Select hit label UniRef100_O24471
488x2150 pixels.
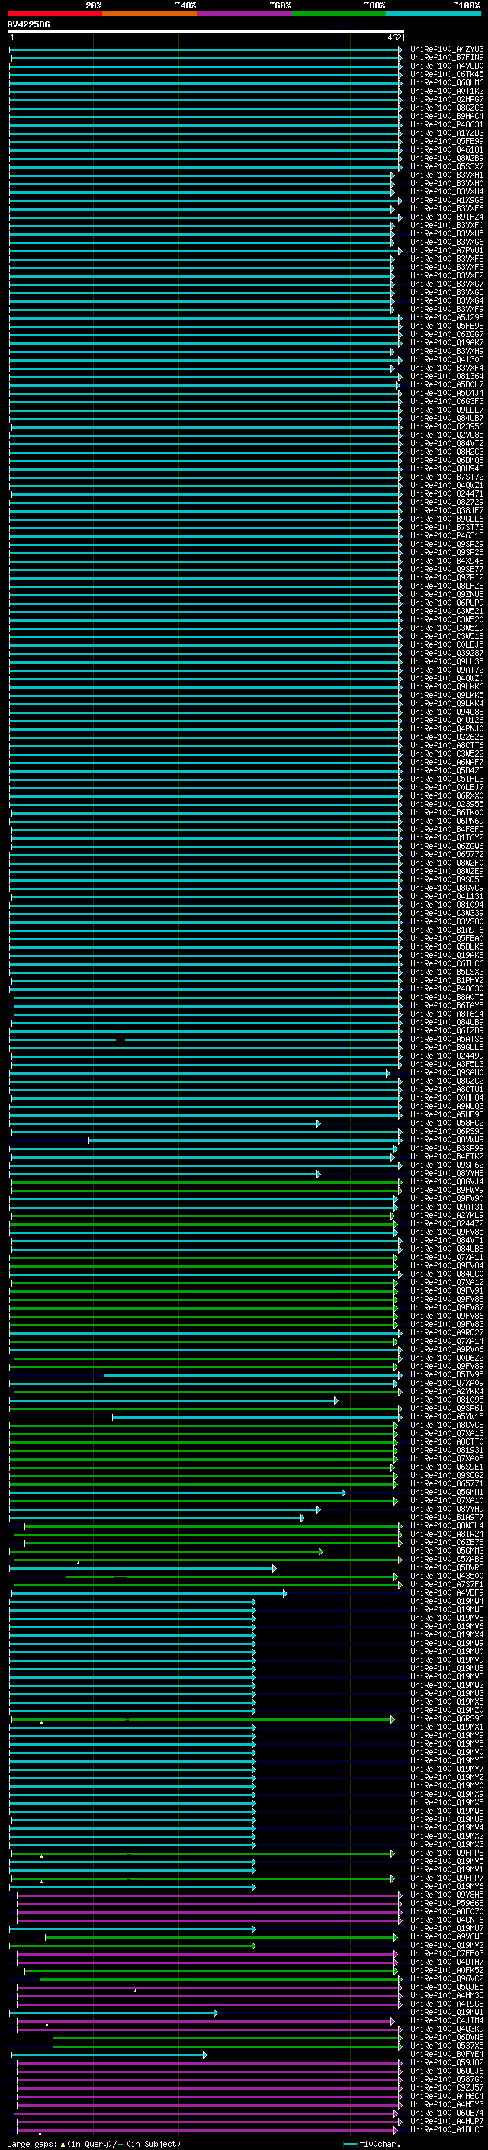pyautogui.click(x=447, y=494)
